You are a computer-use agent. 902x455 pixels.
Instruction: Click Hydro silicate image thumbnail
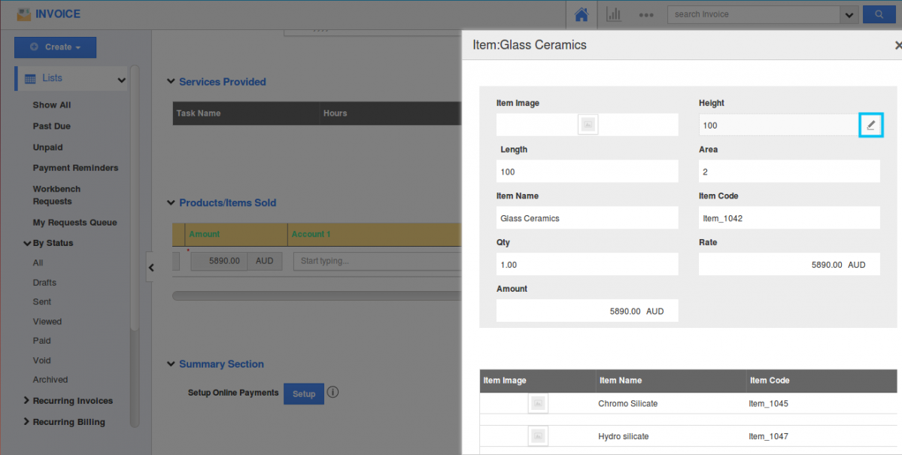pos(538,436)
